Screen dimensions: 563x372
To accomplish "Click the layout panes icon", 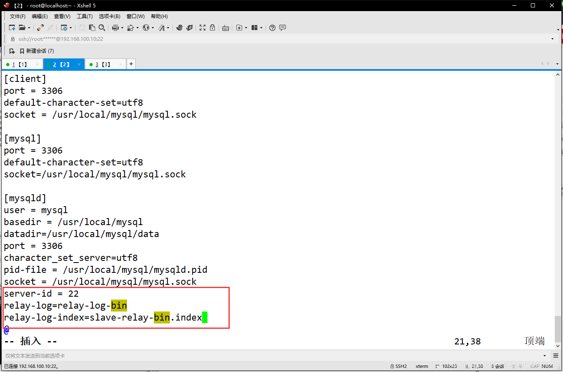I will click(x=254, y=28).
